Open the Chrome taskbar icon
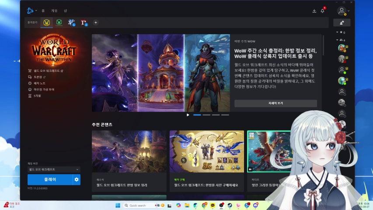Viewport: 373px width, 210px height. 204,205
